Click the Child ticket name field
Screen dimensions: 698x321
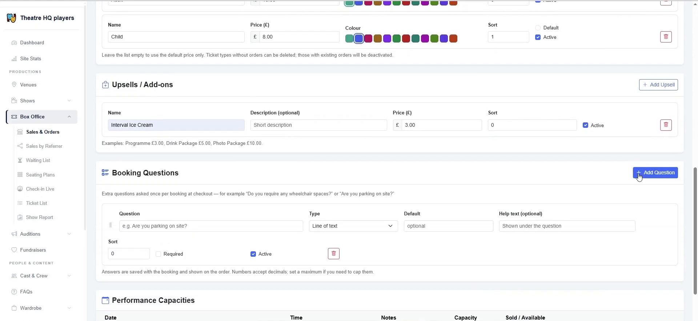[176, 37]
